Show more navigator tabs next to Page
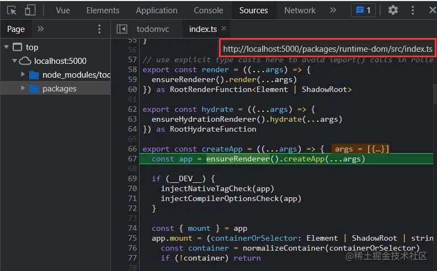Screen dimensions: 437x271 (40, 29)
